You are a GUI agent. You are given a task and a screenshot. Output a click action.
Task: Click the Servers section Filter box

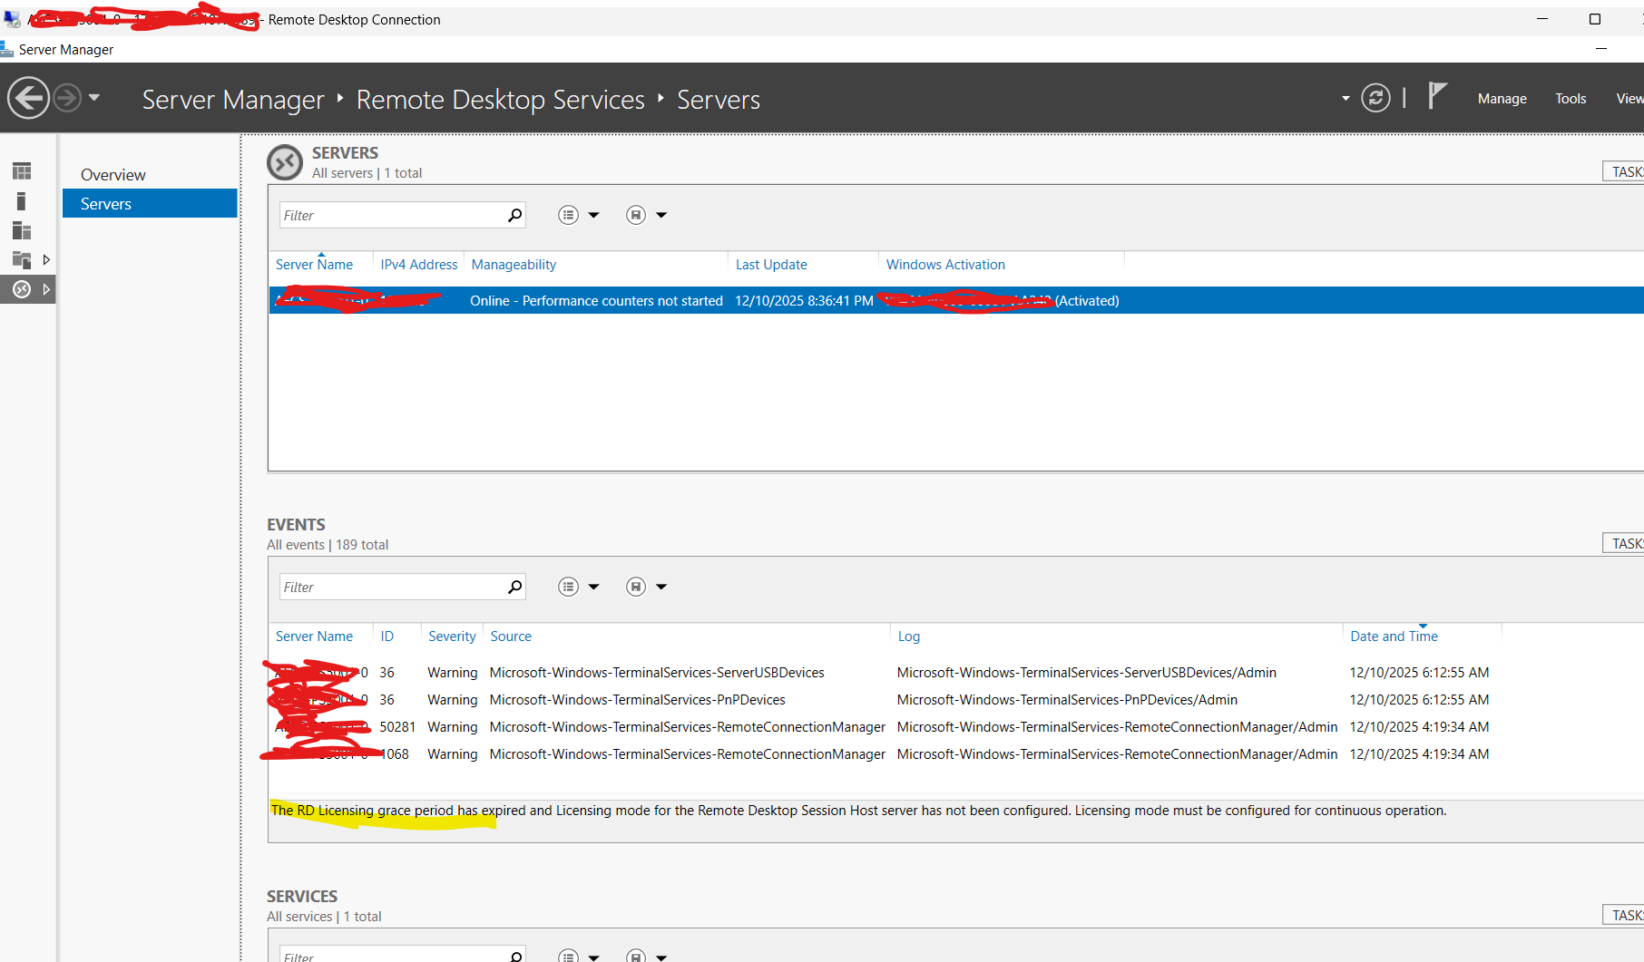pos(392,215)
